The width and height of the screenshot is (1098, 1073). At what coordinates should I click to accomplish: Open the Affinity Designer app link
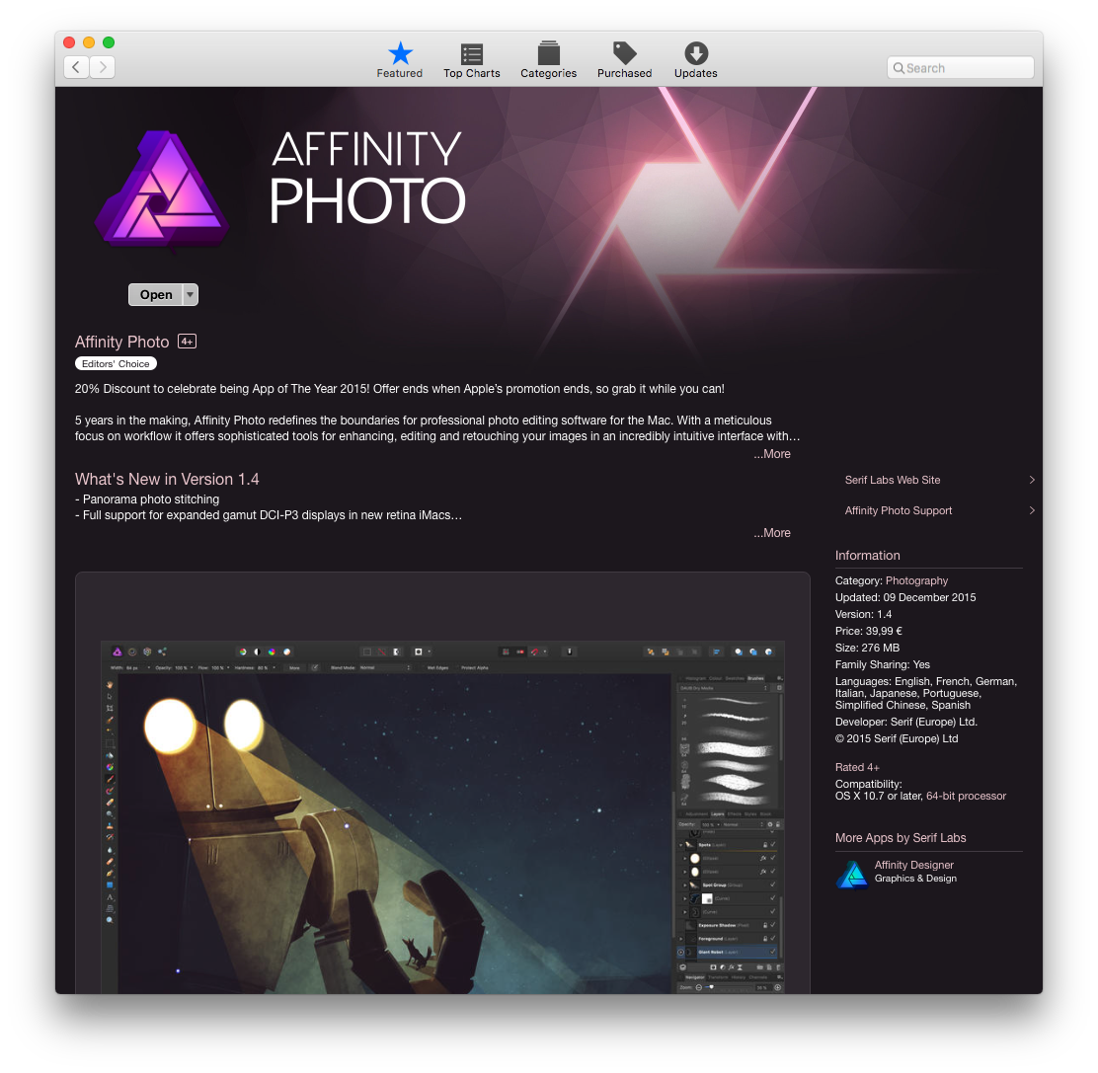(913, 865)
